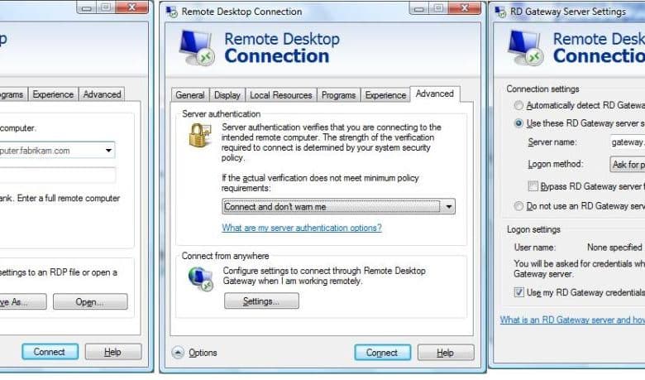
Task: Open the Advanced tab in left window
Action: click(102, 94)
